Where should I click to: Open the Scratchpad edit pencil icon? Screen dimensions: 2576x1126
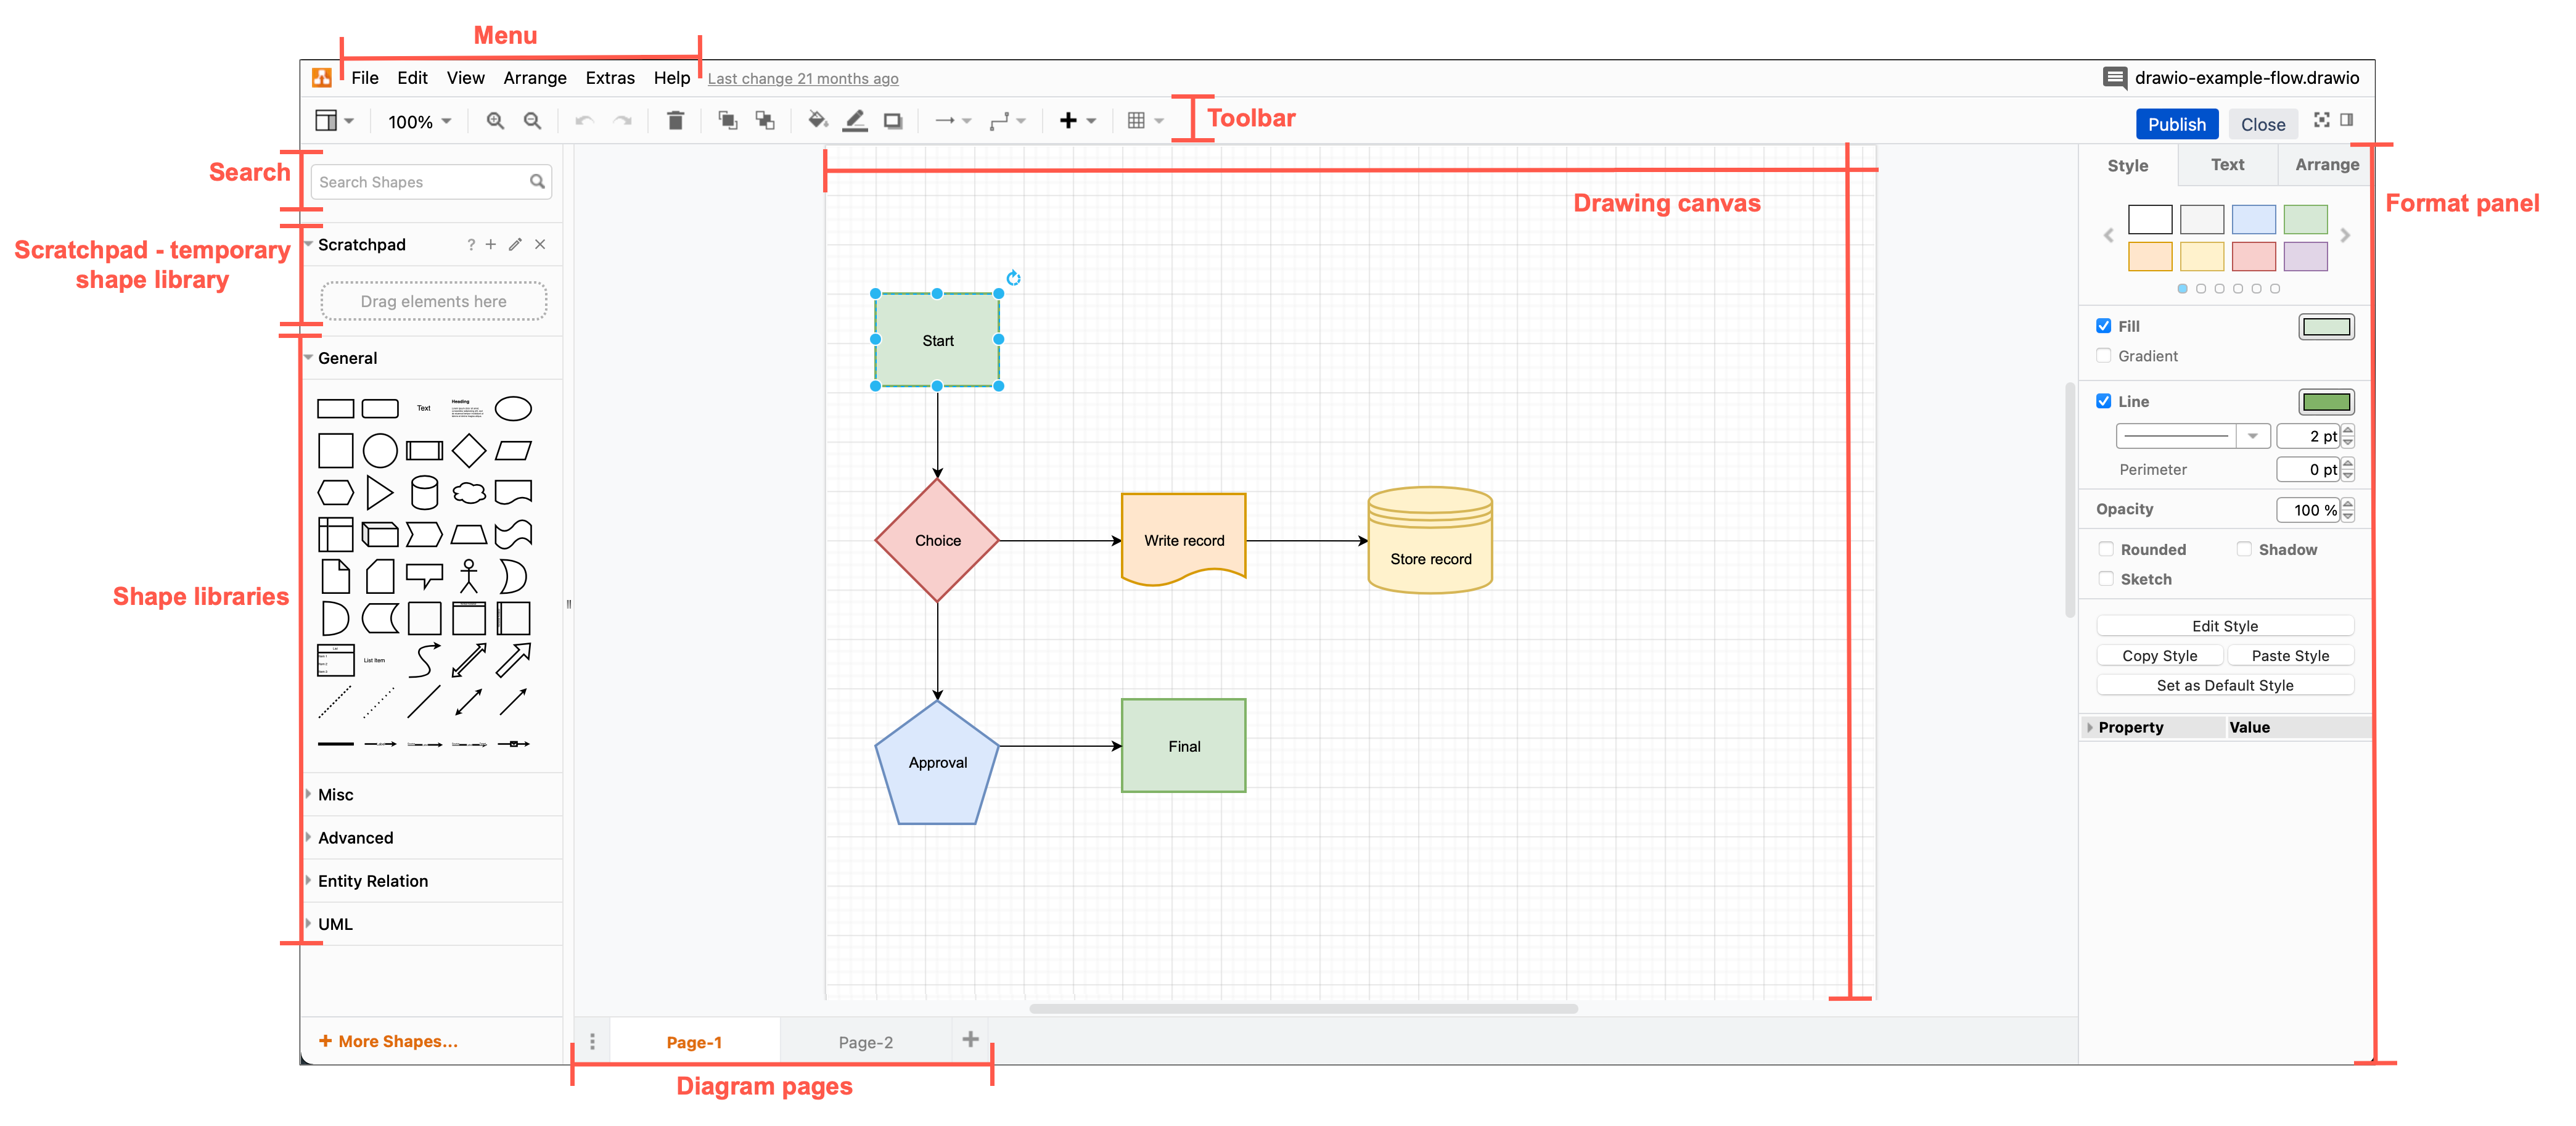515,244
